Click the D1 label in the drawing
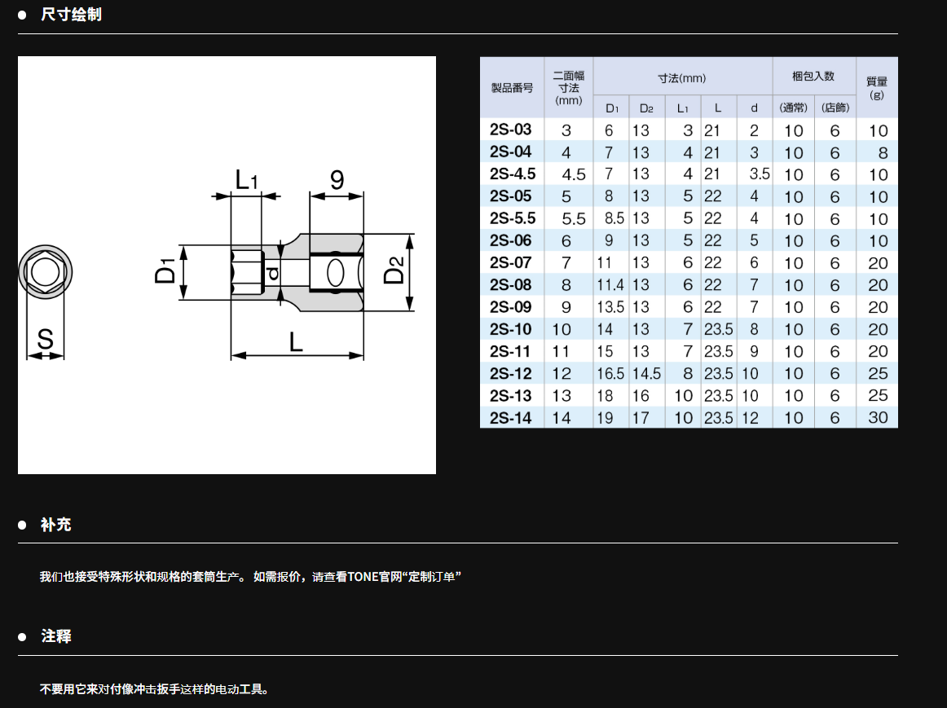This screenshot has width=947, height=708. point(165,271)
